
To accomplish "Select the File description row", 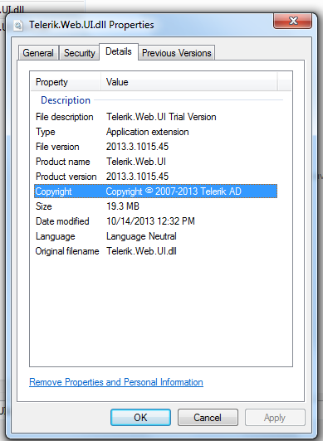I will [155, 117].
